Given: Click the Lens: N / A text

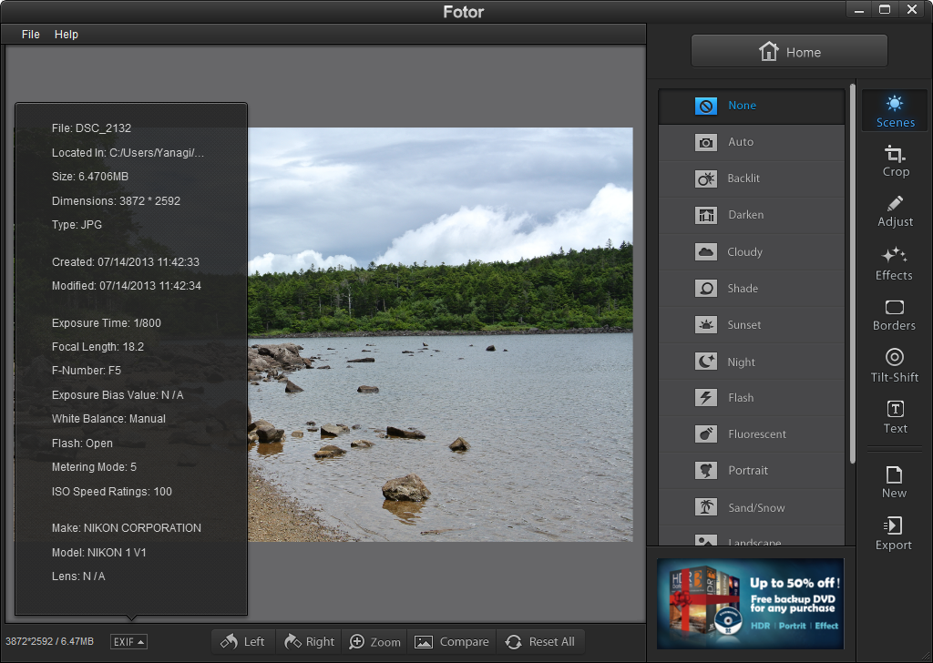Looking at the screenshot, I should coord(78,576).
